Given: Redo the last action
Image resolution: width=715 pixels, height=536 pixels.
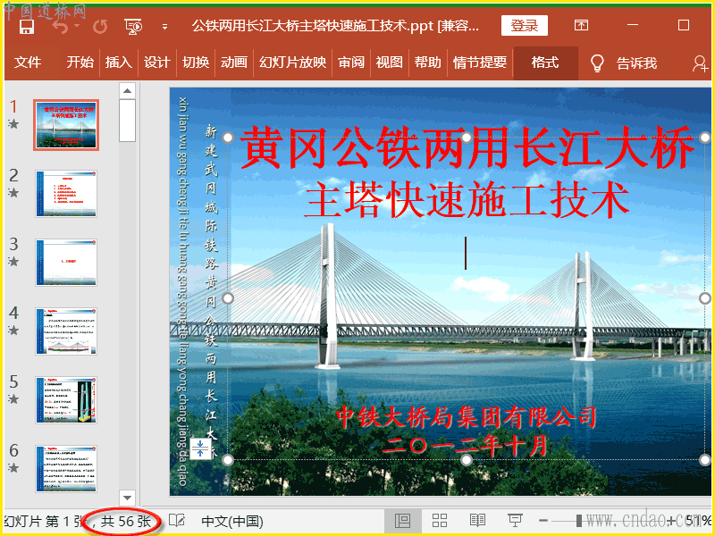Looking at the screenshot, I should click(99, 26).
